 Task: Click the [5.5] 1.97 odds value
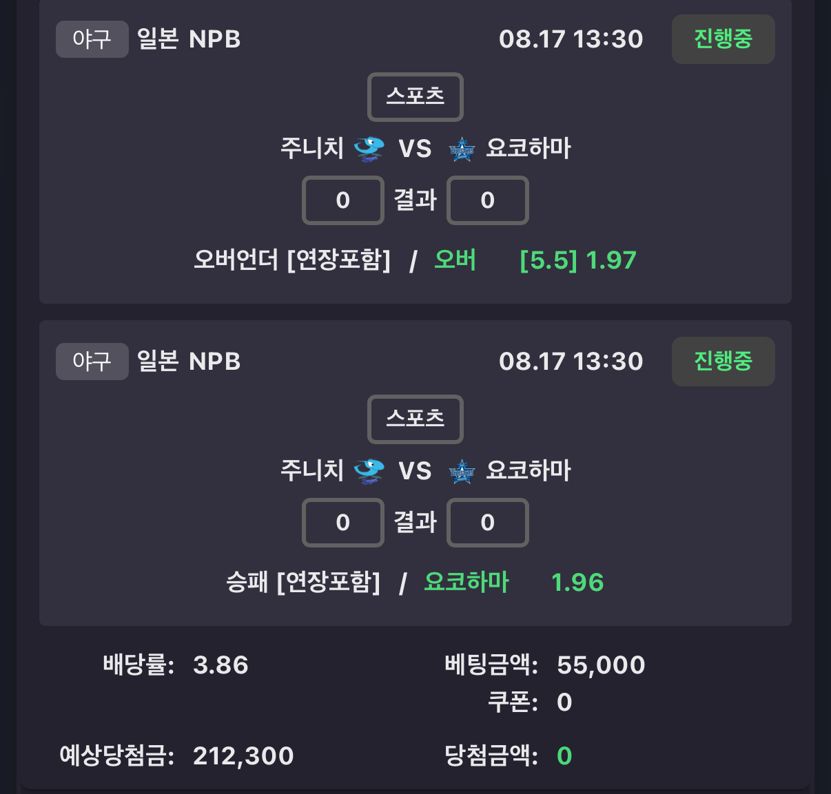click(578, 260)
